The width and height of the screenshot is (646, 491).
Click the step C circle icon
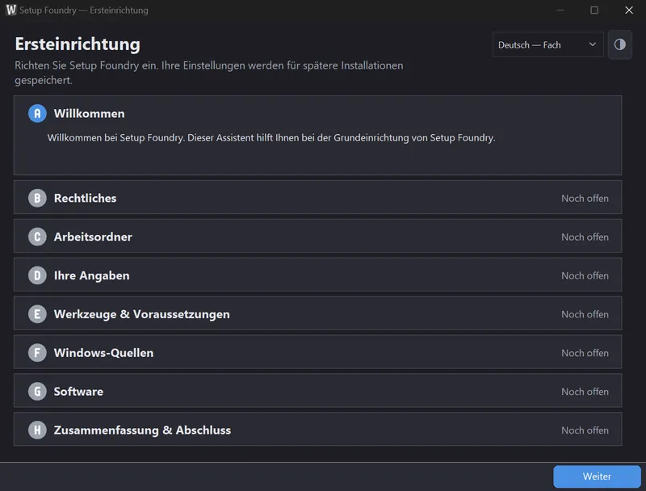pos(37,237)
